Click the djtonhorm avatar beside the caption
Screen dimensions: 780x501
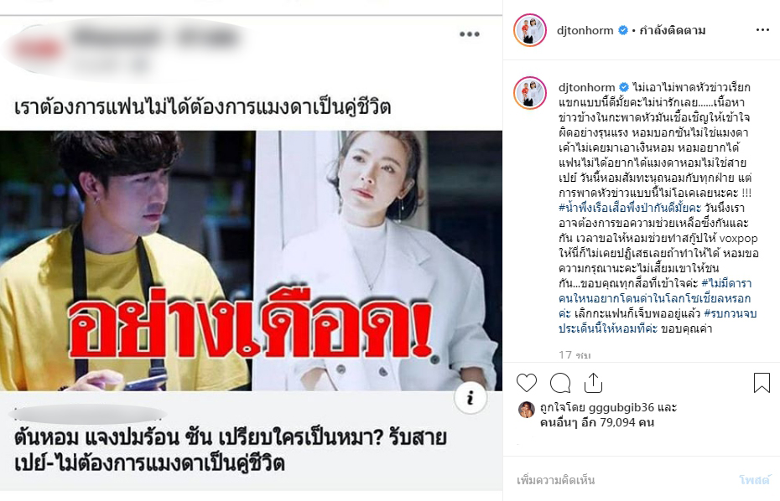(x=530, y=92)
